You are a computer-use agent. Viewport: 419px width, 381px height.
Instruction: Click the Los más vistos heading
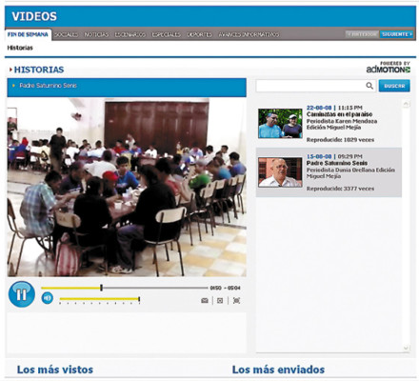(x=55, y=370)
